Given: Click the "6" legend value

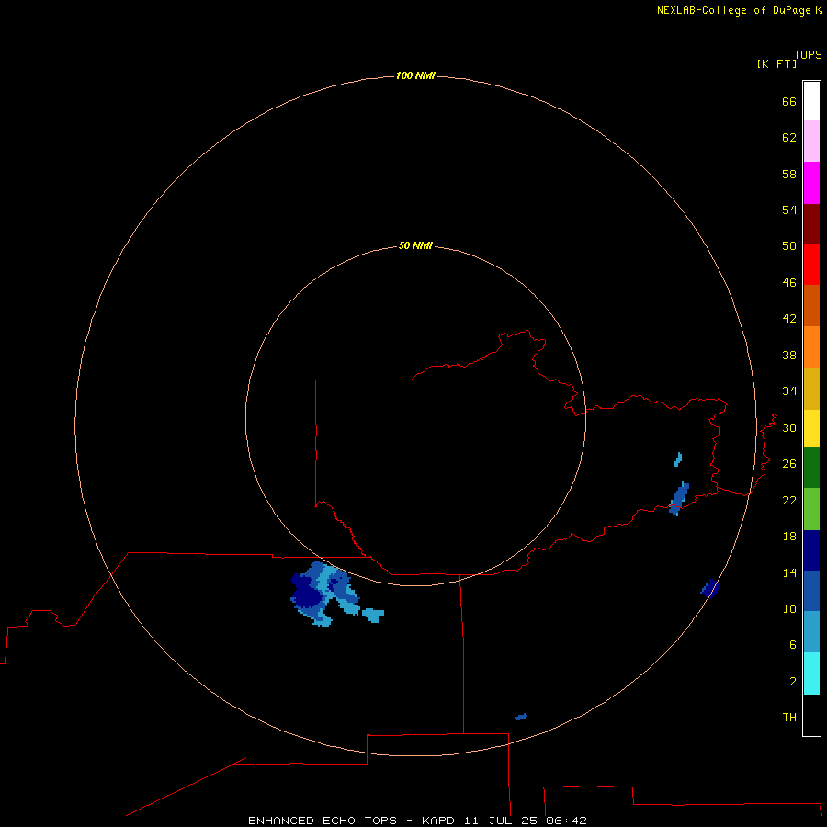Looking at the screenshot, I should 793,644.
